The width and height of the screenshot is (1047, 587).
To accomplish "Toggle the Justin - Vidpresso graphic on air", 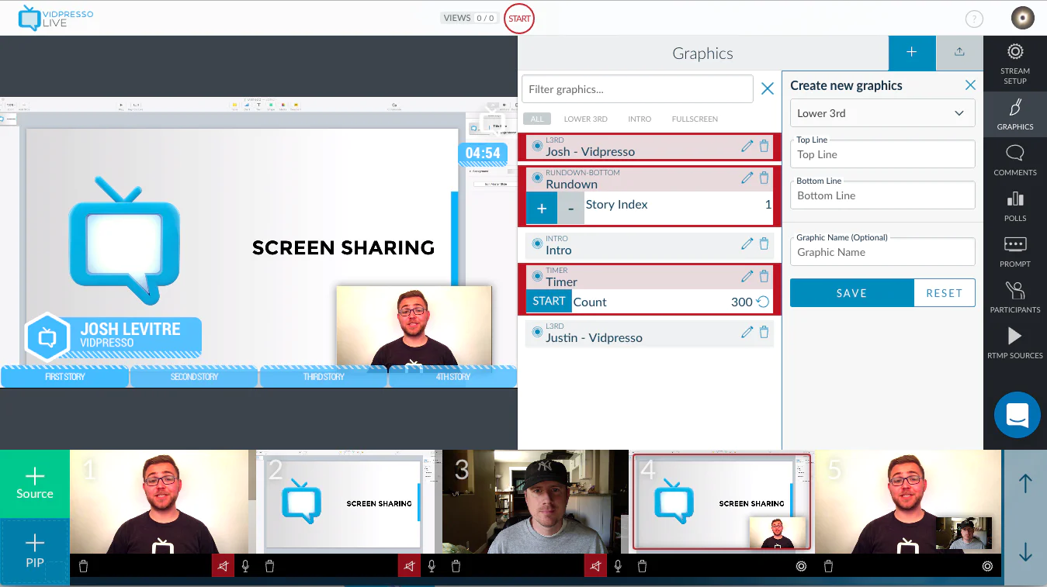I will pos(537,332).
